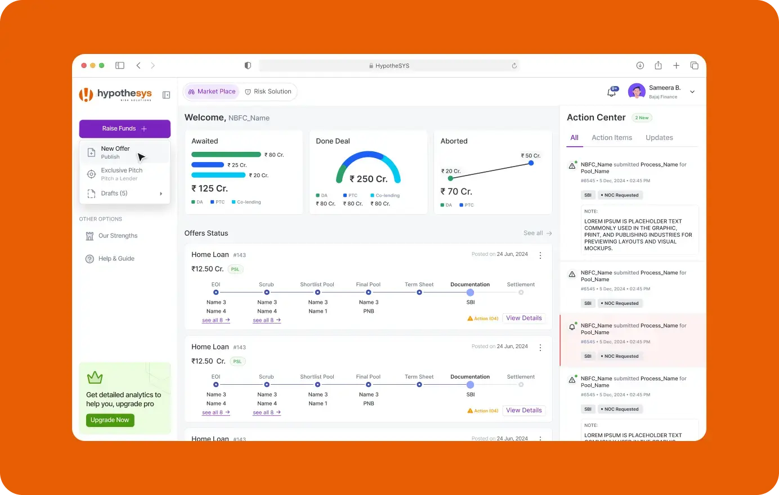Switch to the Action Items tab

coord(612,138)
